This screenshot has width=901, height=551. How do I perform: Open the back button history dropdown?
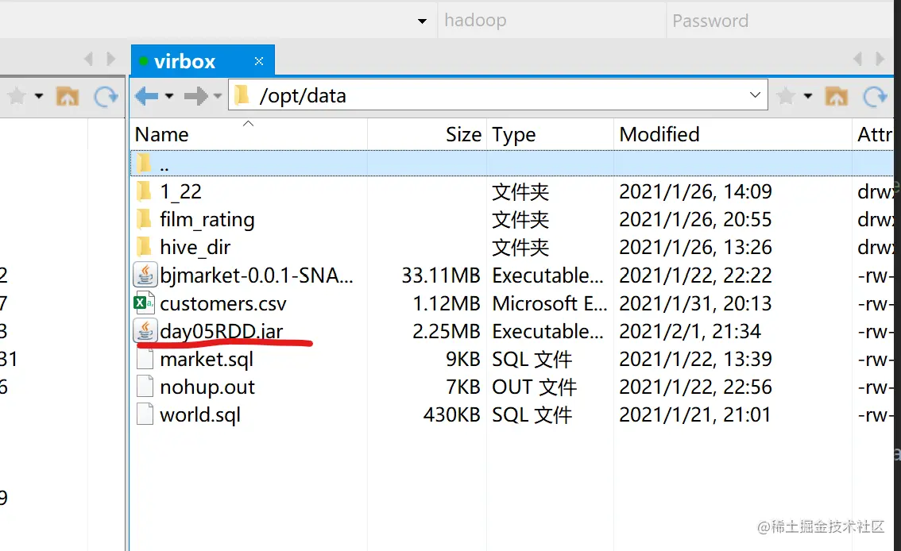pyautogui.click(x=169, y=96)
